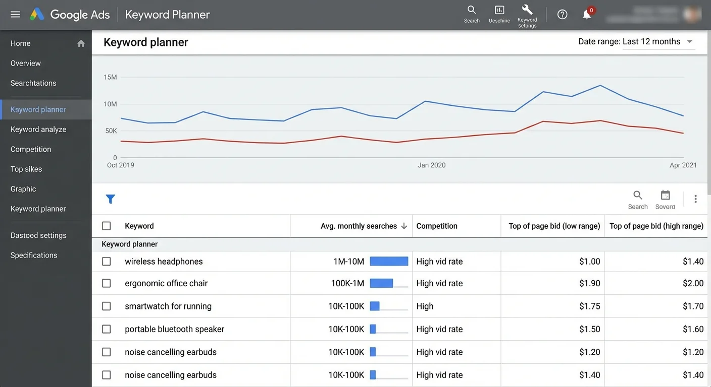Click the ergonomic office chair keyword
The width and height of the screenshot is (711, 387).
coord(166,283)
